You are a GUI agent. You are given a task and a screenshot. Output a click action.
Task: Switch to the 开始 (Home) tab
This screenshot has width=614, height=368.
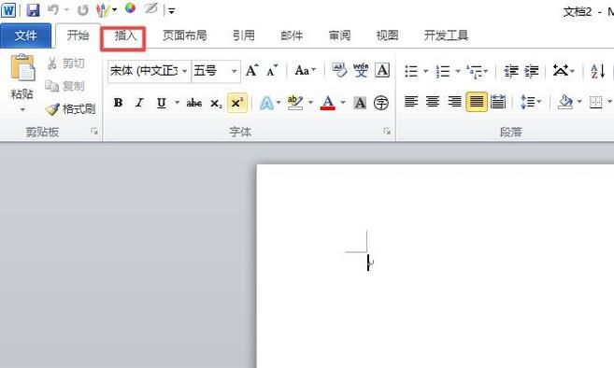click(78, 35)
